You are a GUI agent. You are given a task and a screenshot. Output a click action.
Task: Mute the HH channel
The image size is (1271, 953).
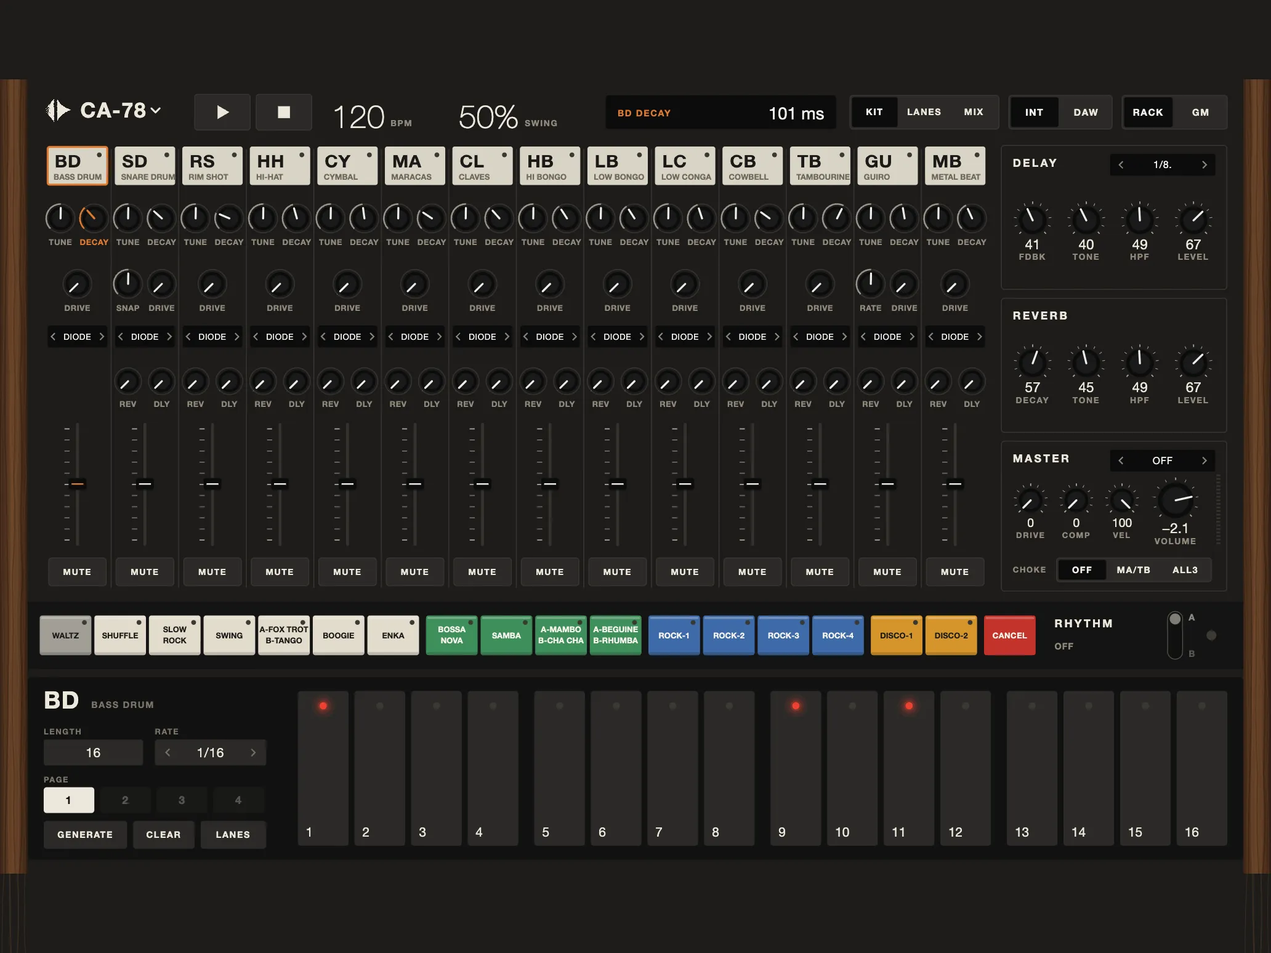280,572
